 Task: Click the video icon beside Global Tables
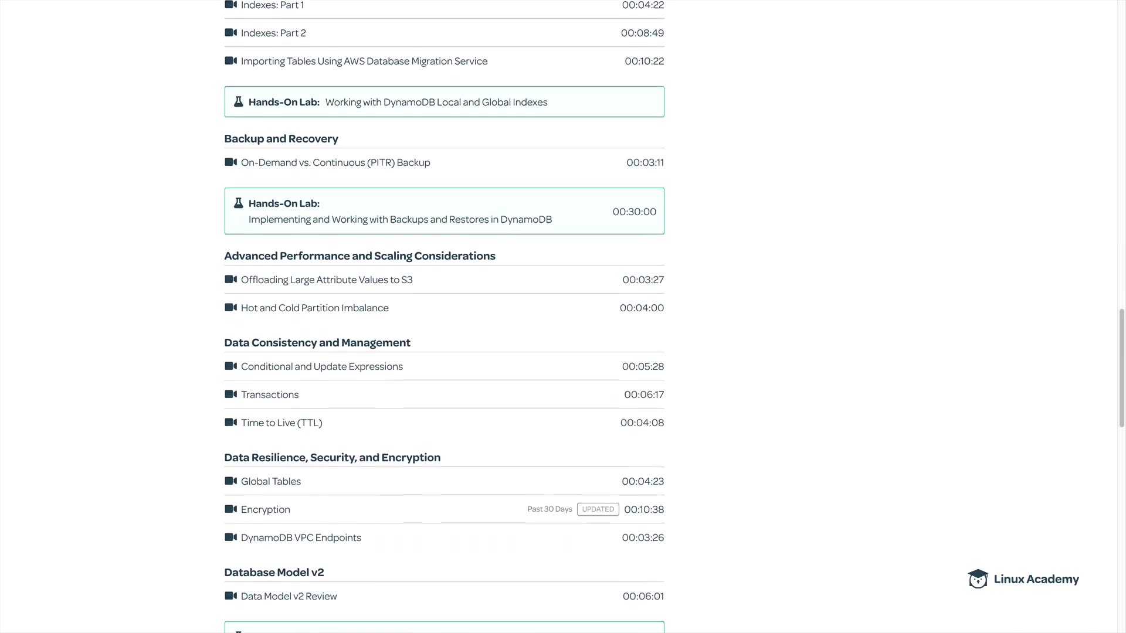231,481
